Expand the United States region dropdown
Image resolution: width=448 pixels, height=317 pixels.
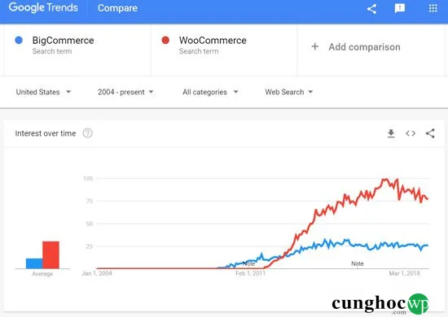(x=43, y=92)
